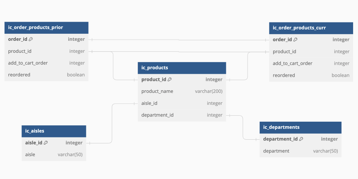Screen dimensions: 358x179
Task: Click the aisle varchar(50) column row
Action: coord(54,154)
